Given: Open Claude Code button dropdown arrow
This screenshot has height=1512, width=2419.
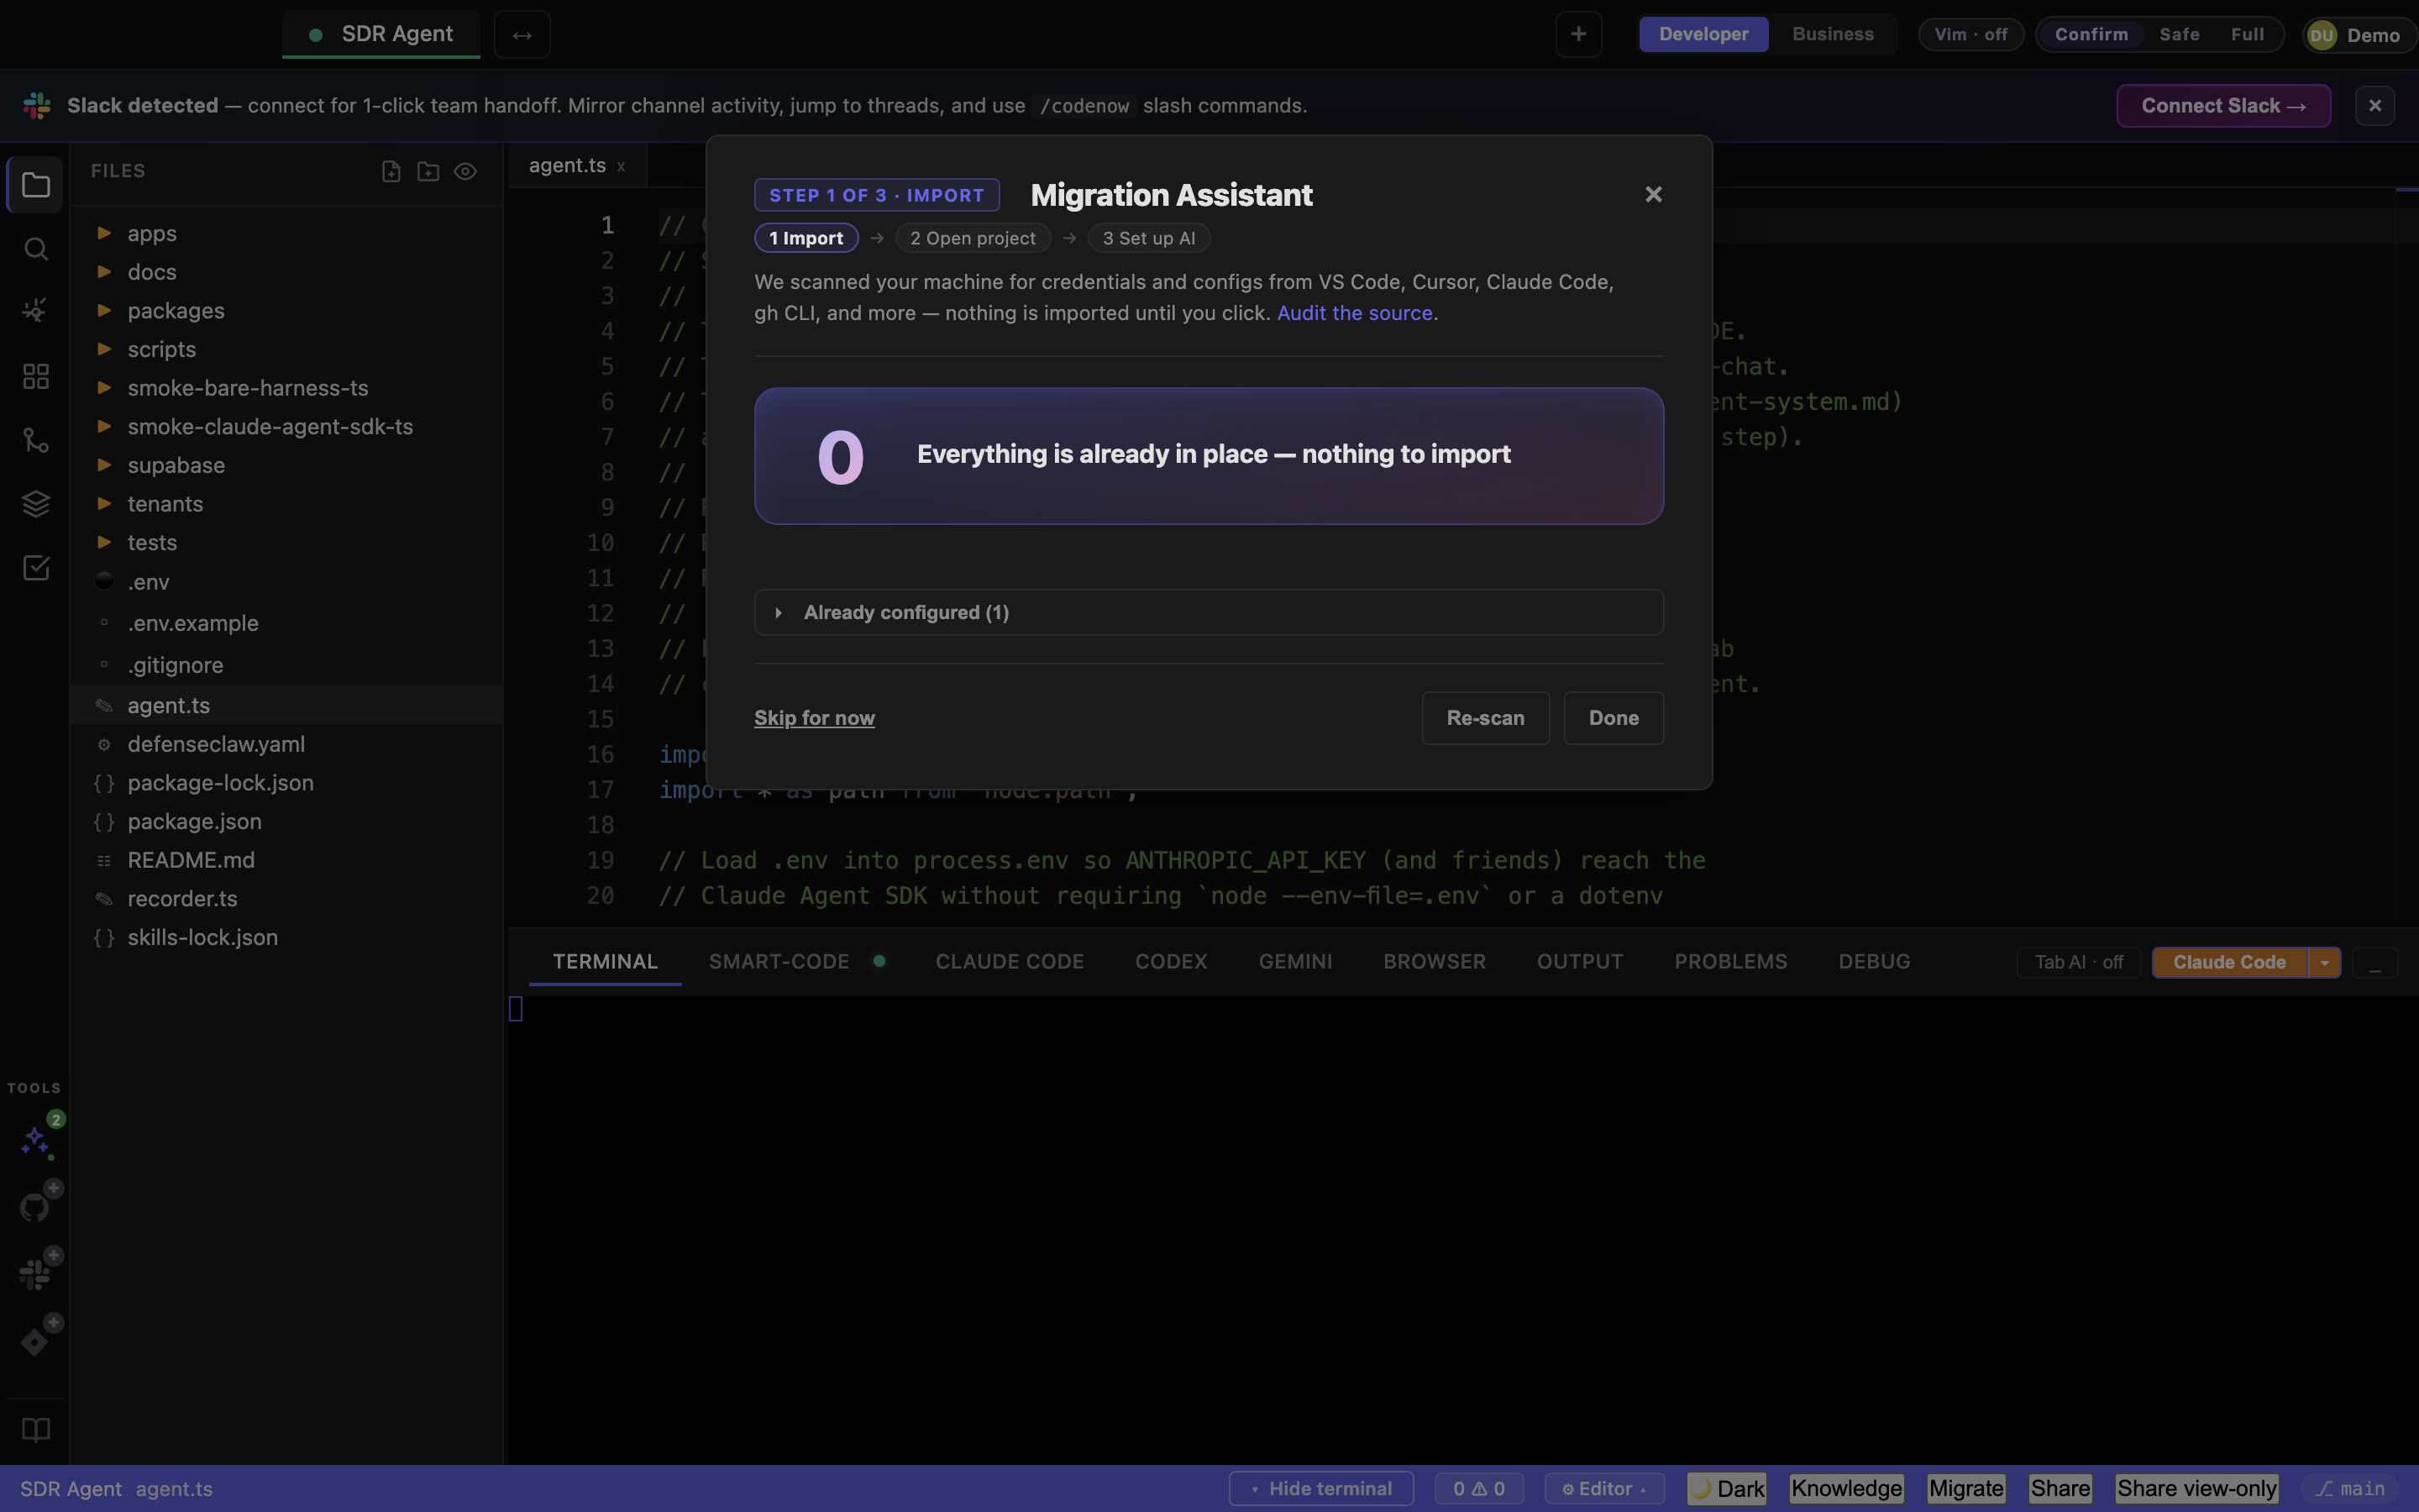Looking at the screenshot, I should coord(2324,962).
